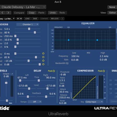Viewport: 117px width, 117px height.
Task: Click the Undo button
Action: click(x=53, y=13)
